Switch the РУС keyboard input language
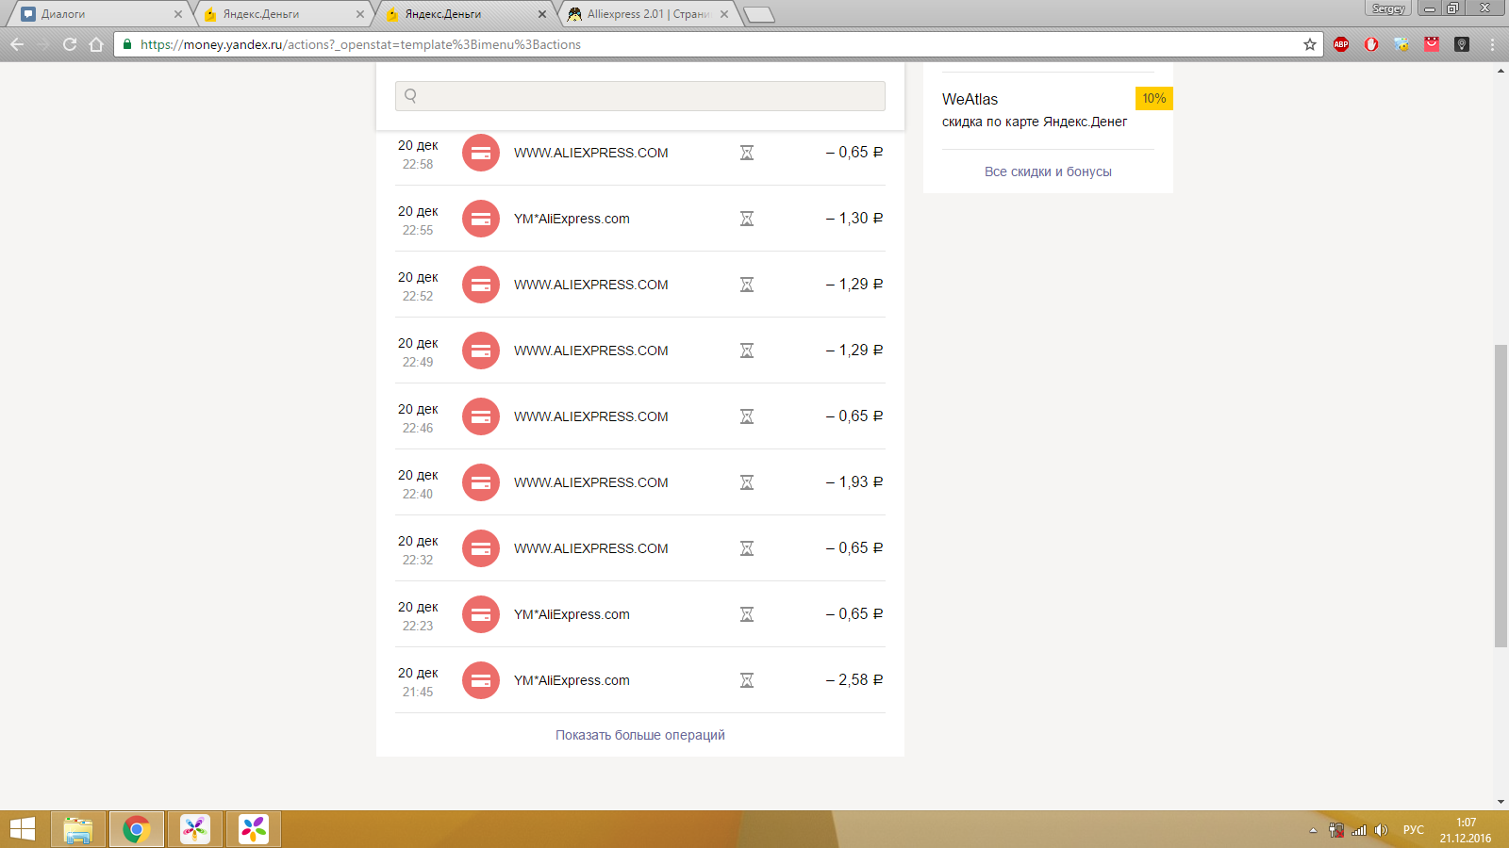Image resolution: width=1509 pixels, height=848 pixels. coord(1414,830)
